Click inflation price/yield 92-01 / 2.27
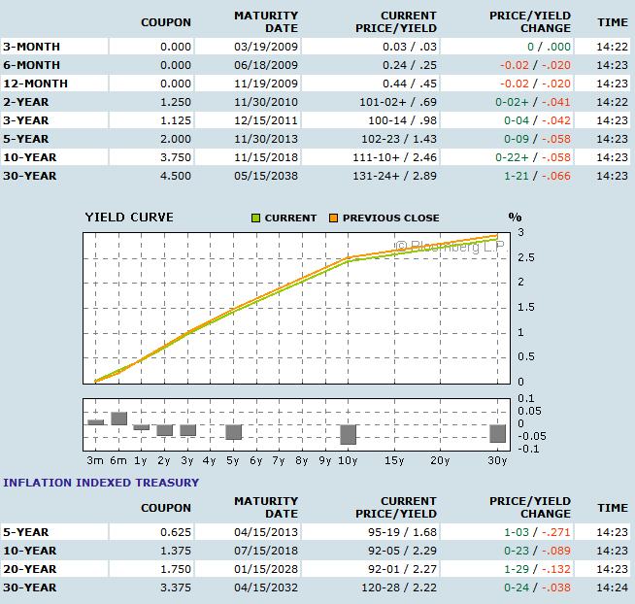This screenshot has width=635, height=604. 403,569
